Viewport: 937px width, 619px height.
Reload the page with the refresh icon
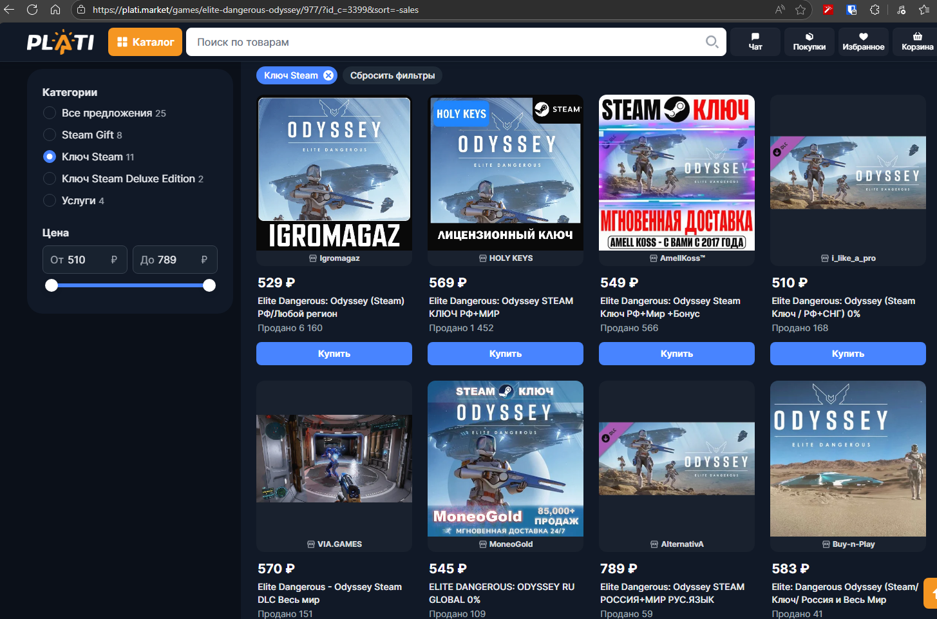(x=32, y=10)
